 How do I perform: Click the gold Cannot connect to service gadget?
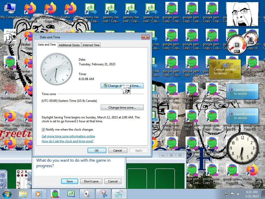225,69
